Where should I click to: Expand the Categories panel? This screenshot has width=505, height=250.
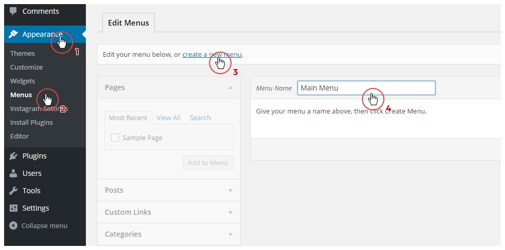231,234
